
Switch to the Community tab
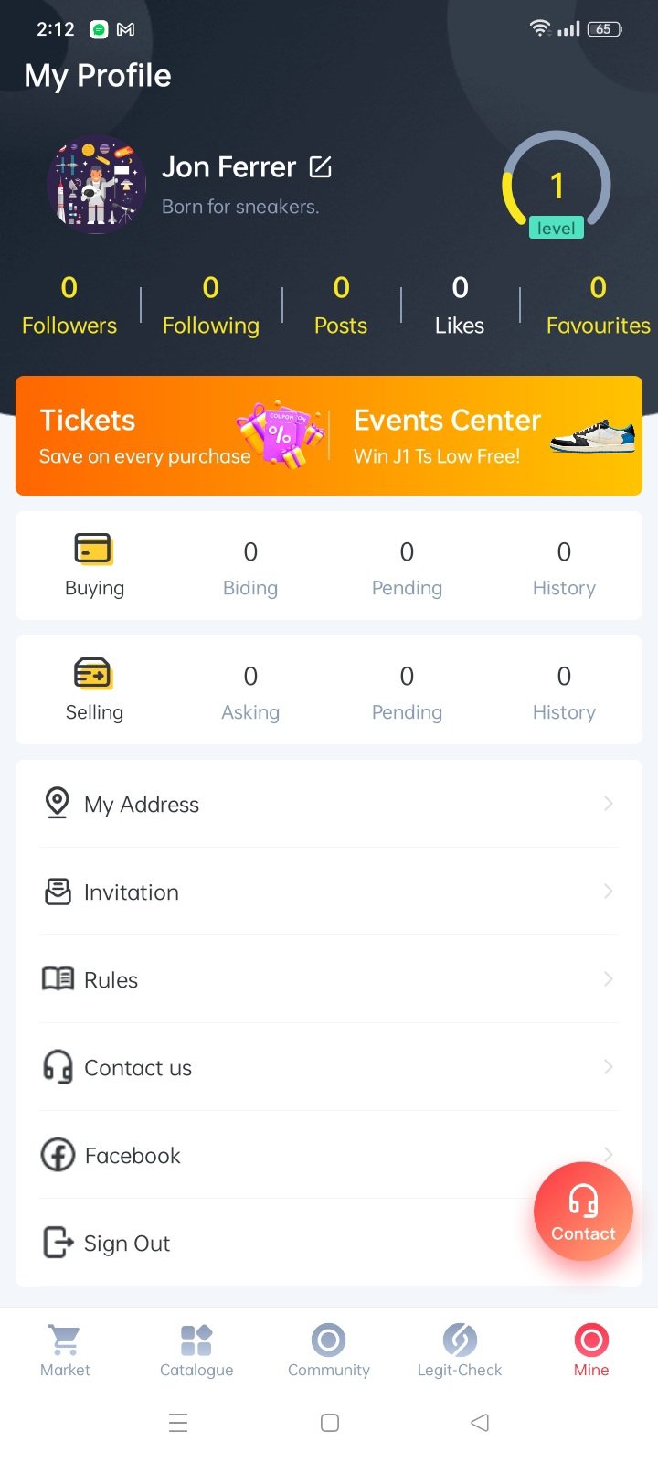click(x=328, y=1351)
